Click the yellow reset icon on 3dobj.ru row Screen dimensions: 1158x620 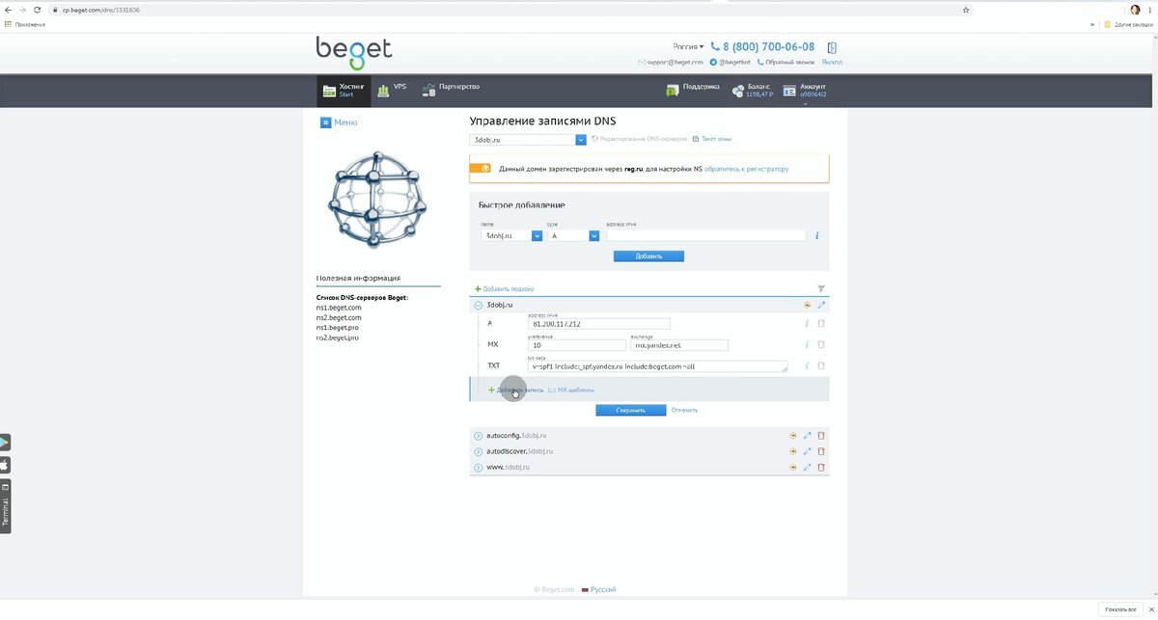tap(807, 305)
